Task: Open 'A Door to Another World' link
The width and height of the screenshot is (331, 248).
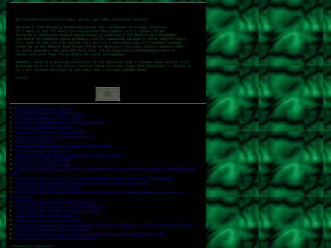Action: pyautogui.click(x=55, y=136)
